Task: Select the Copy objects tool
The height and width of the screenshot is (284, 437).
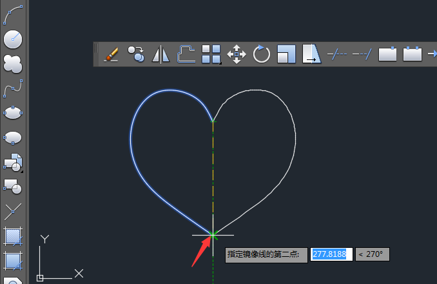Action: 136,54
